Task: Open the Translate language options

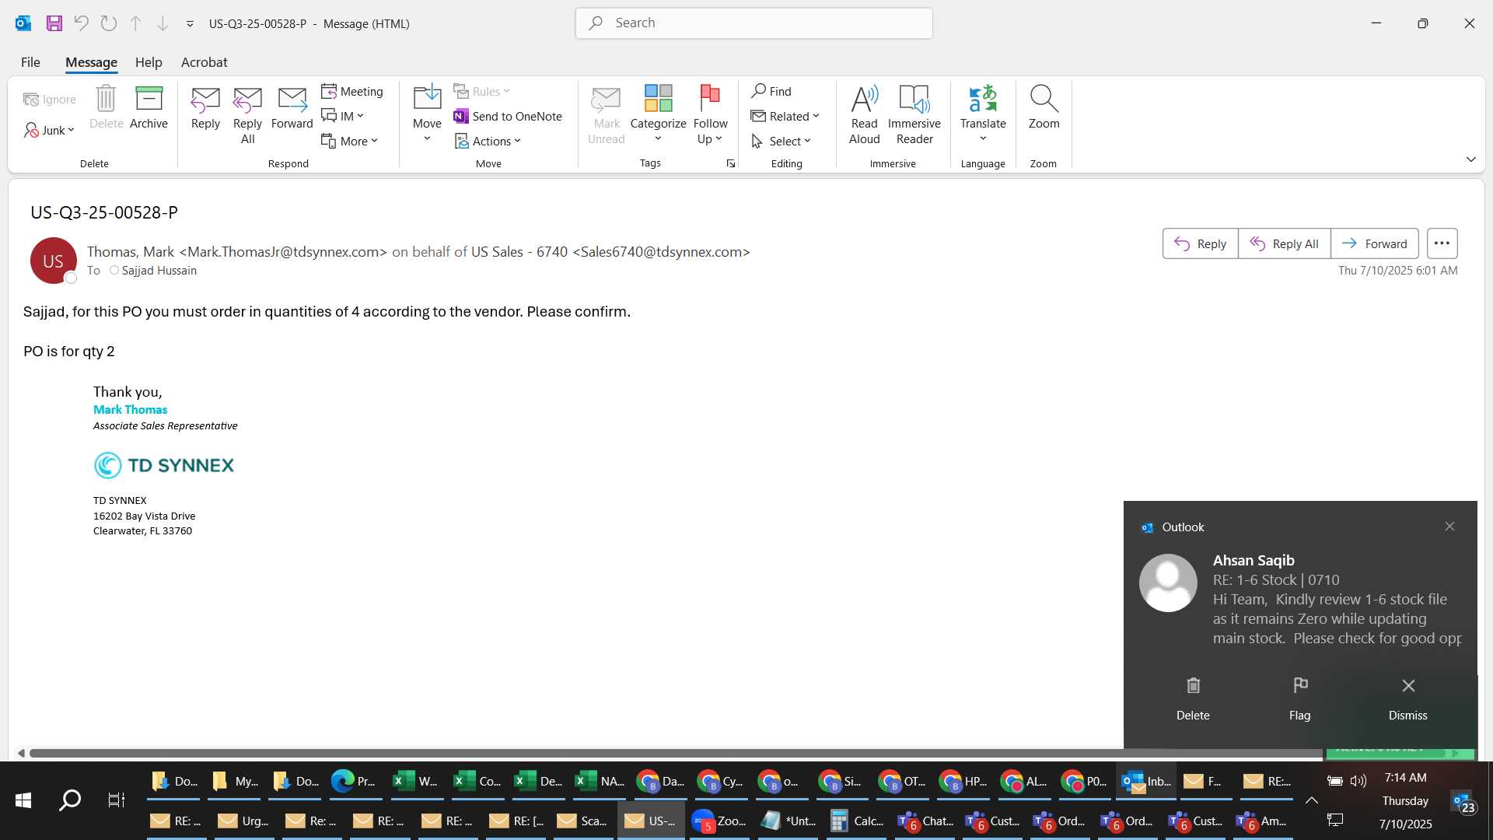Action: [983, 114]
